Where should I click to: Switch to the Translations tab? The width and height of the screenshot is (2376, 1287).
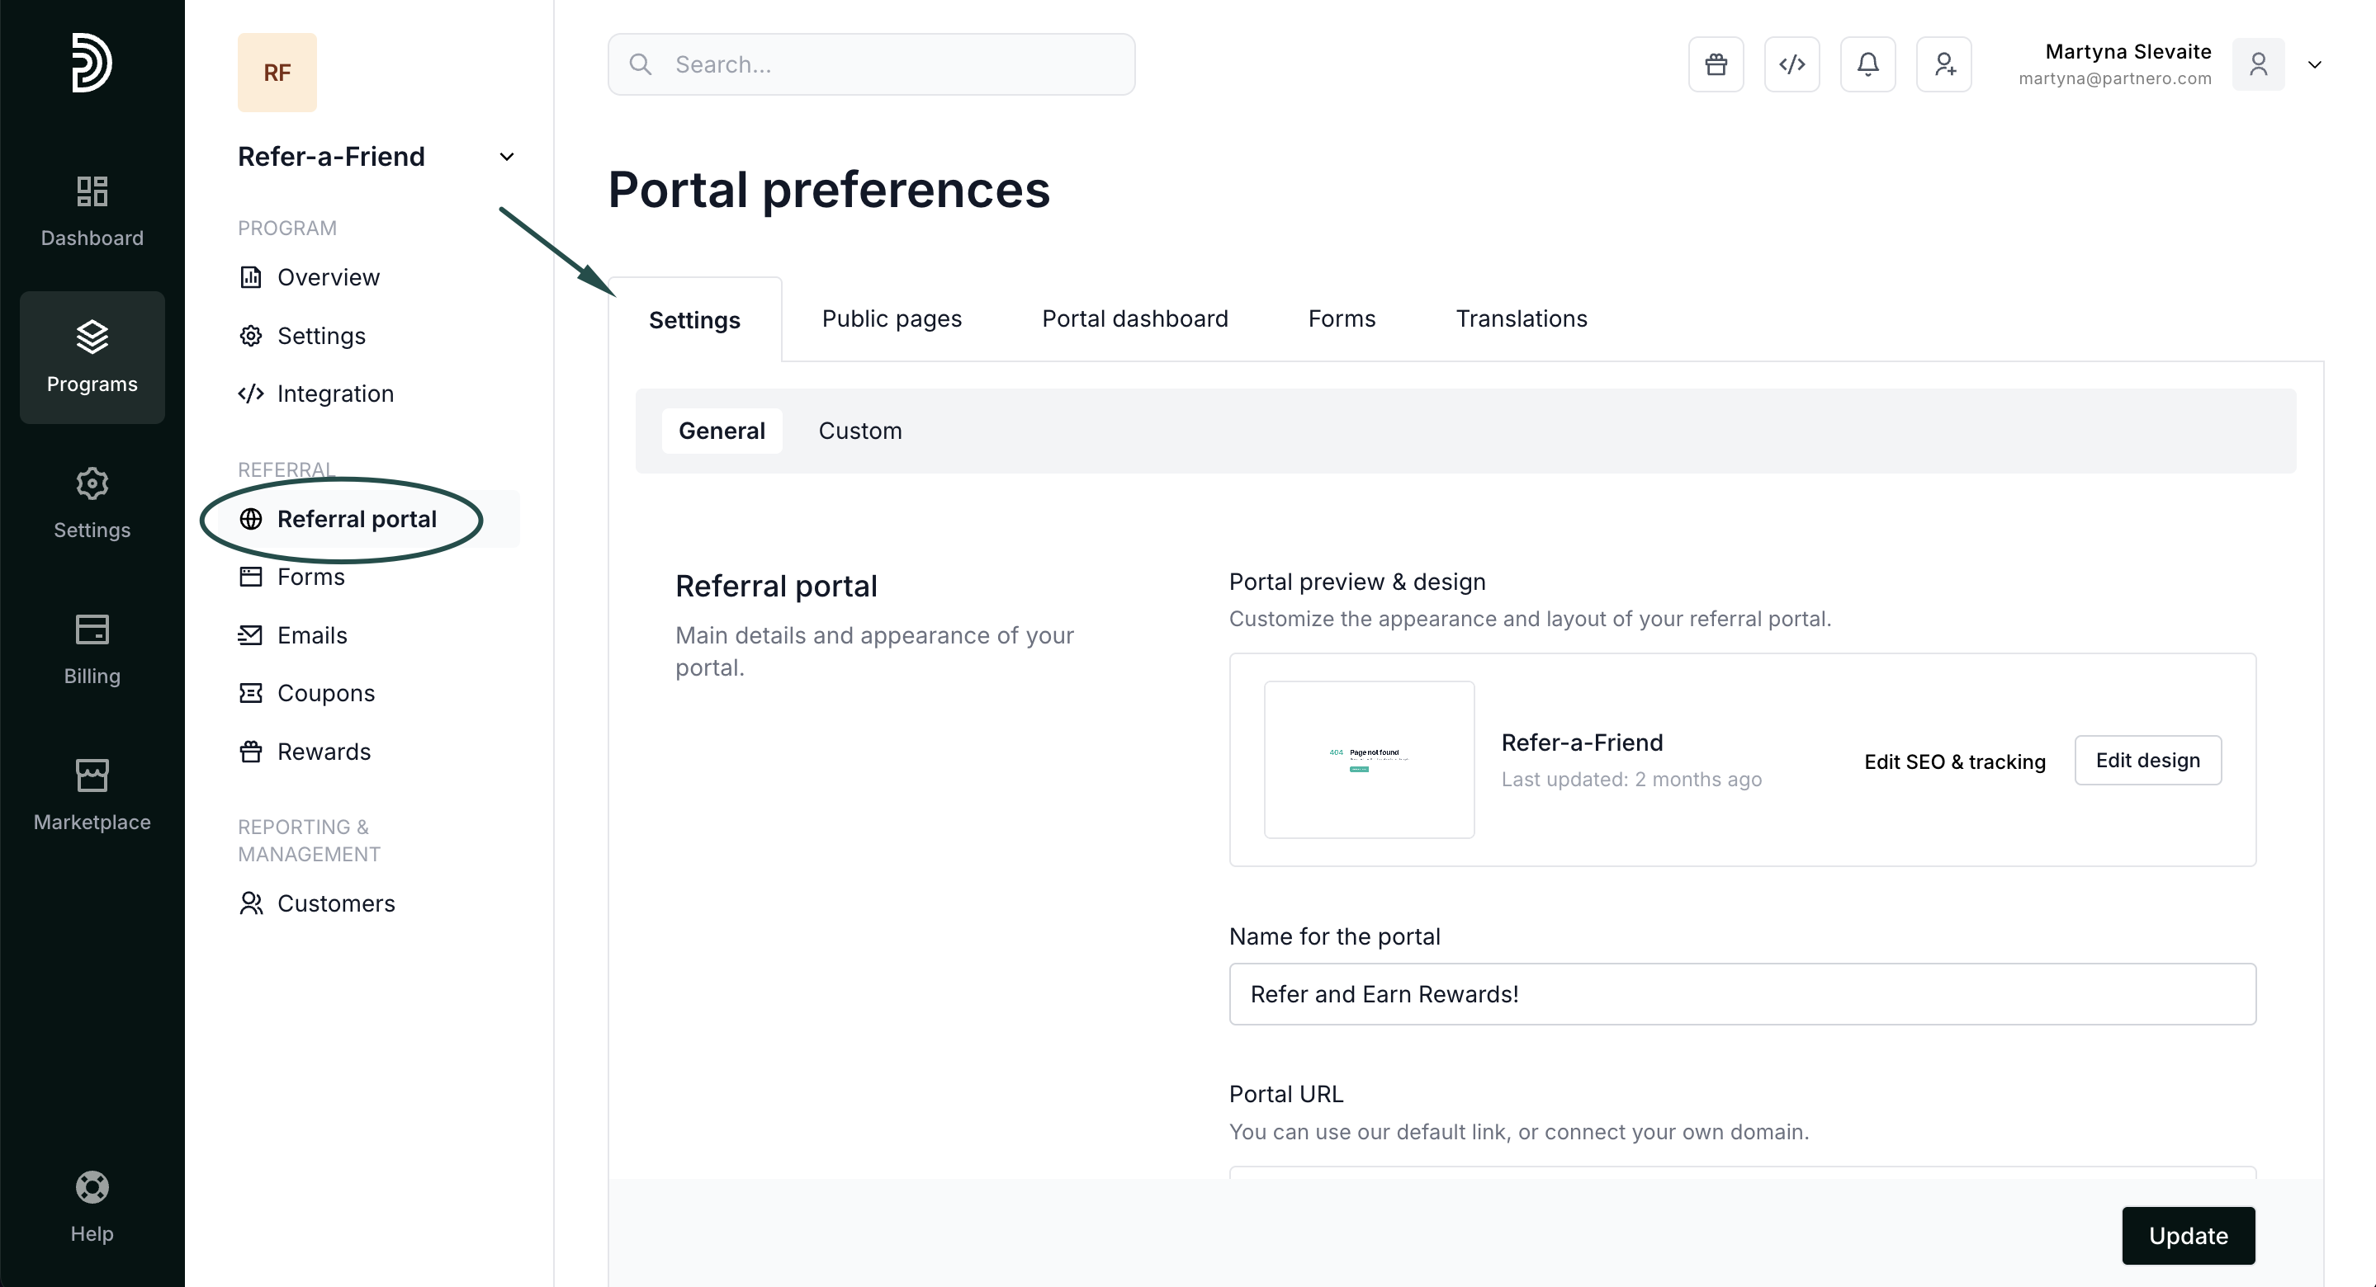click(x=1521, y=319)
